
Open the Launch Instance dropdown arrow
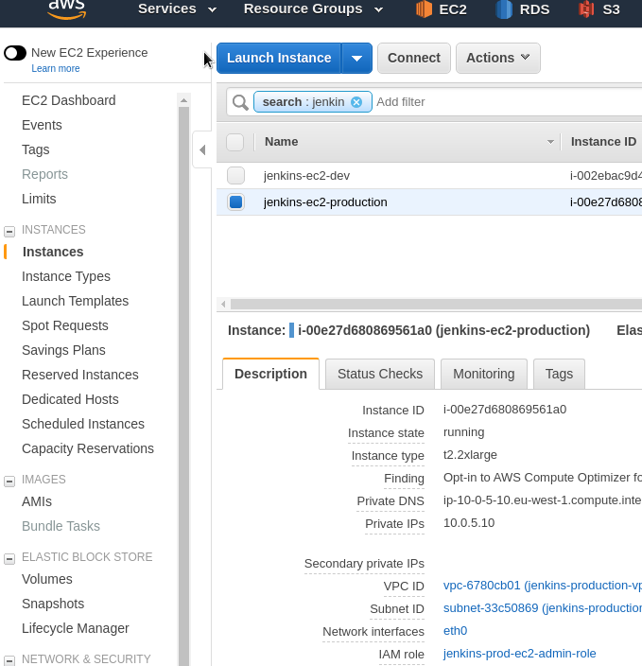tap(356, 59)
